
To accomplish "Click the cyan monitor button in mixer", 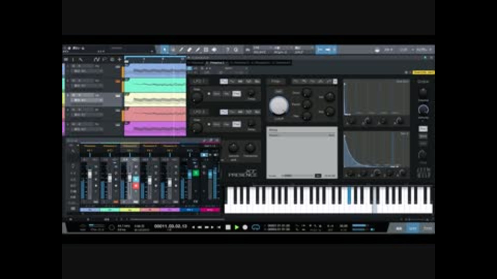I will (x=136, y=179).
